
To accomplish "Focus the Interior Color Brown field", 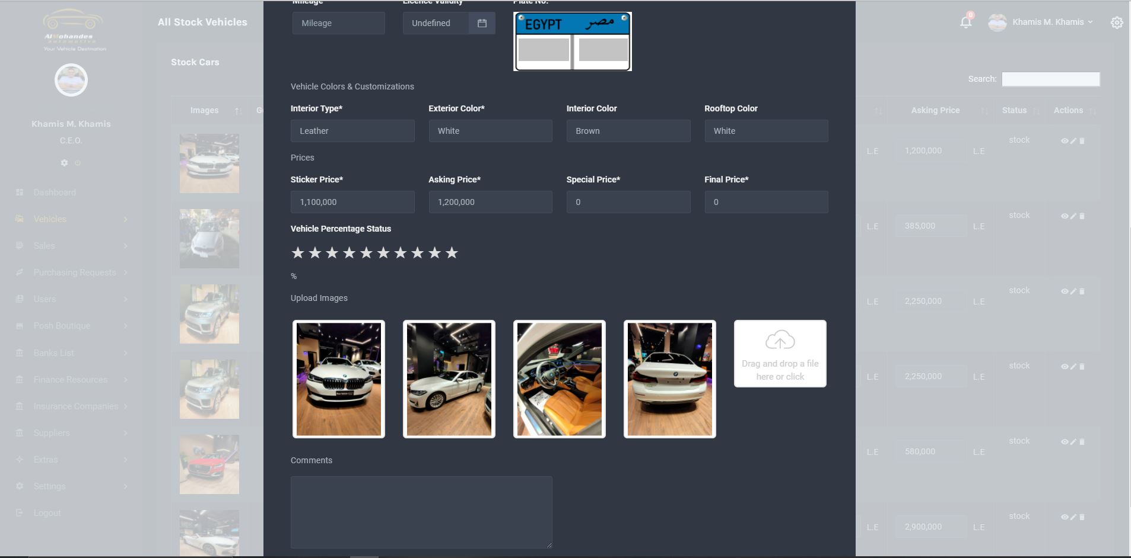I will 628,131.
